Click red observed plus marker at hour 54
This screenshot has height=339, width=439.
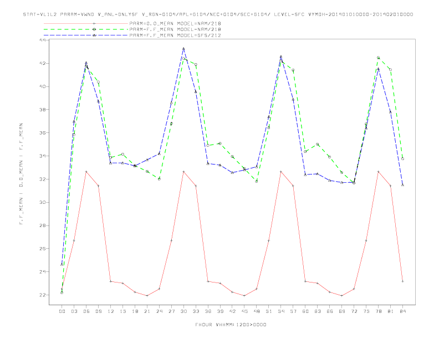click(x=281, y=172)
